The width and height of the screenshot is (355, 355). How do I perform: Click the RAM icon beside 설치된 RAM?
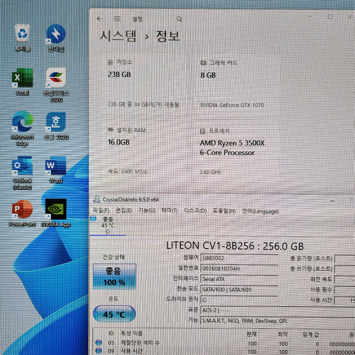click(x=110, y=130)
